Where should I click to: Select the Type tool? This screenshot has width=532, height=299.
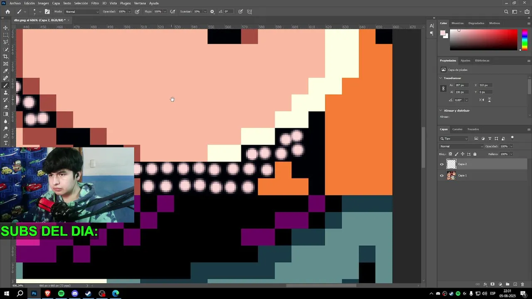5,143
